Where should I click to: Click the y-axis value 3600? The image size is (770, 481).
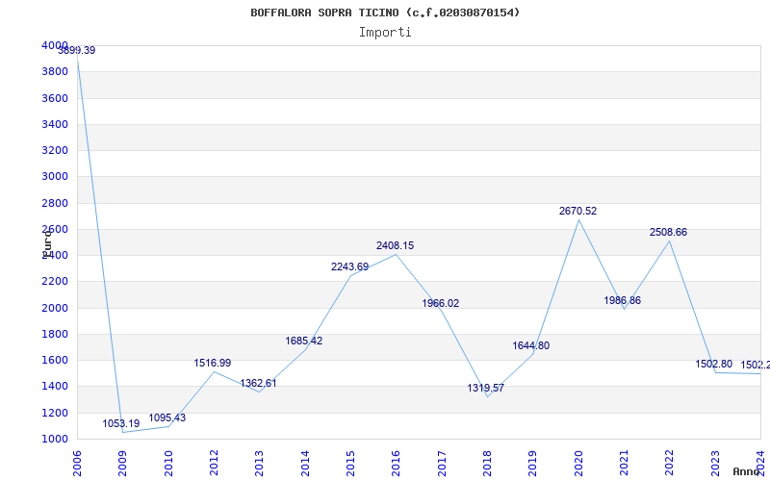pos(55,98)
